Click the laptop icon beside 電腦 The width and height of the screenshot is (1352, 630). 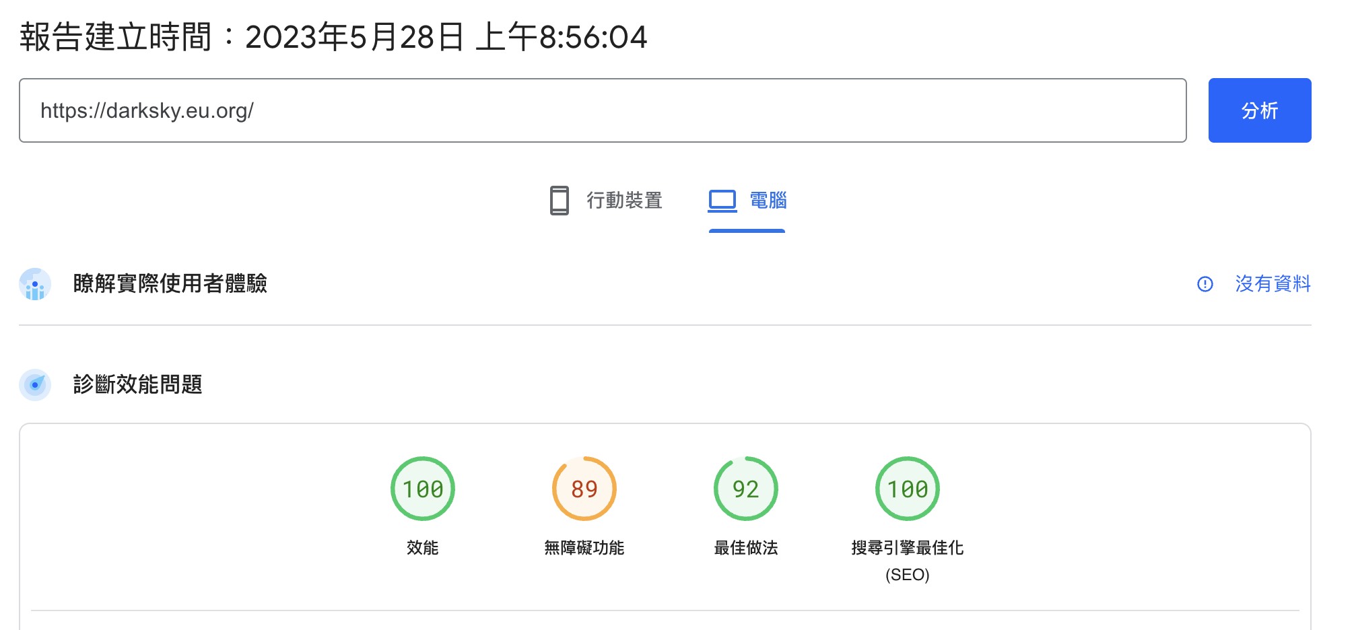pyautogui.click(x=721, y=199)
